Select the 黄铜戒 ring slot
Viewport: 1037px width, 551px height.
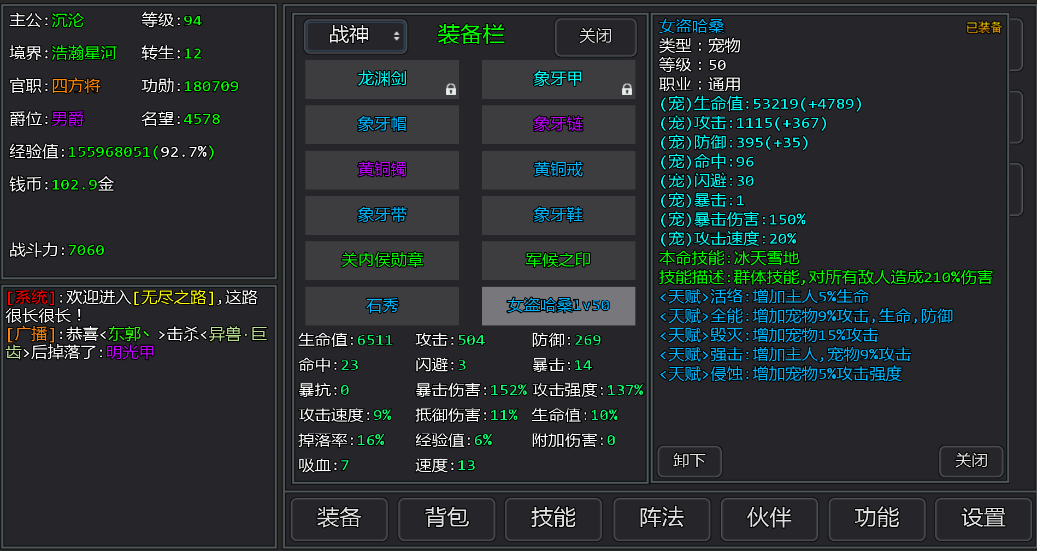[558, 170]
